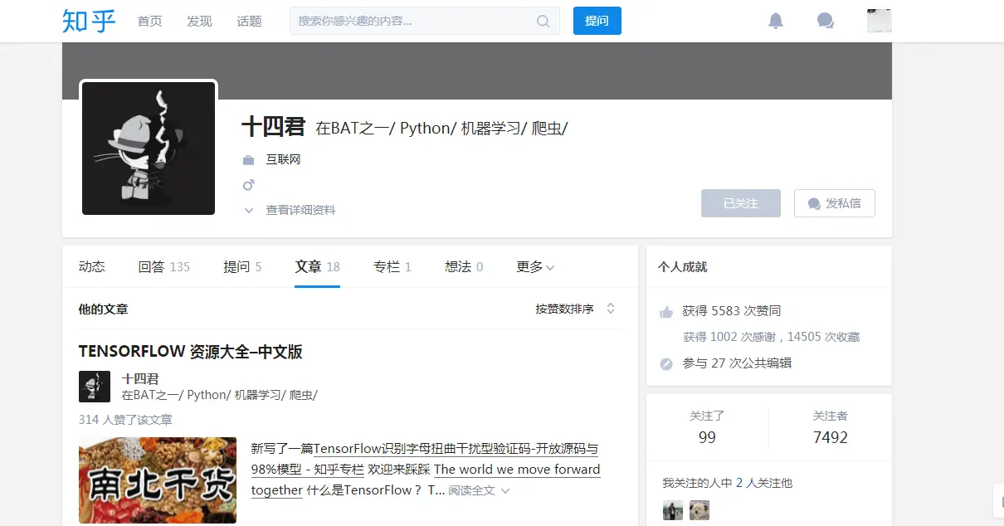Click the author name 十四君 under the article

click(140, 379)
